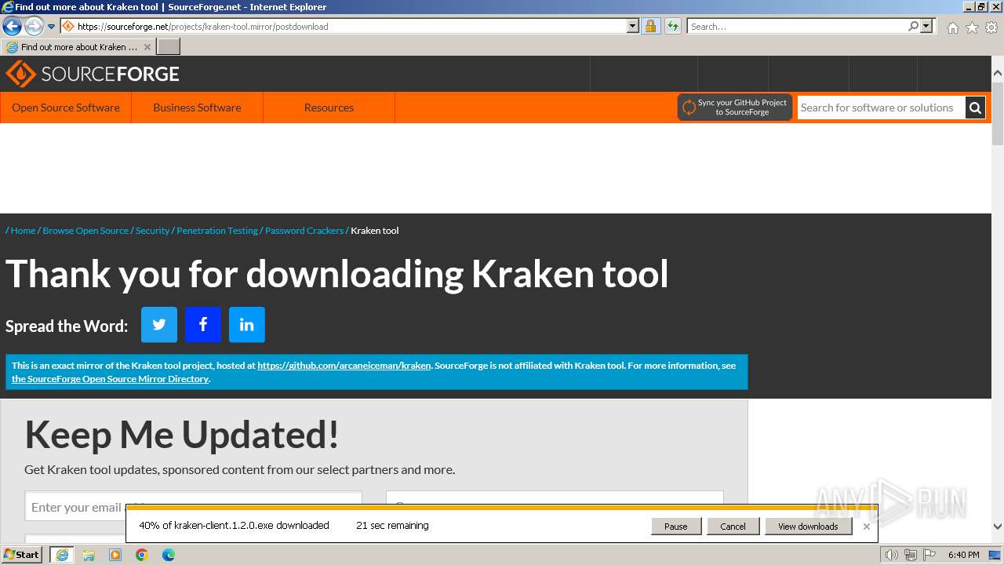Close the Kraken tool browser tab
The height and width of the screenshot is (565, 1004).
pyautogui.click(x=147, y=47)
